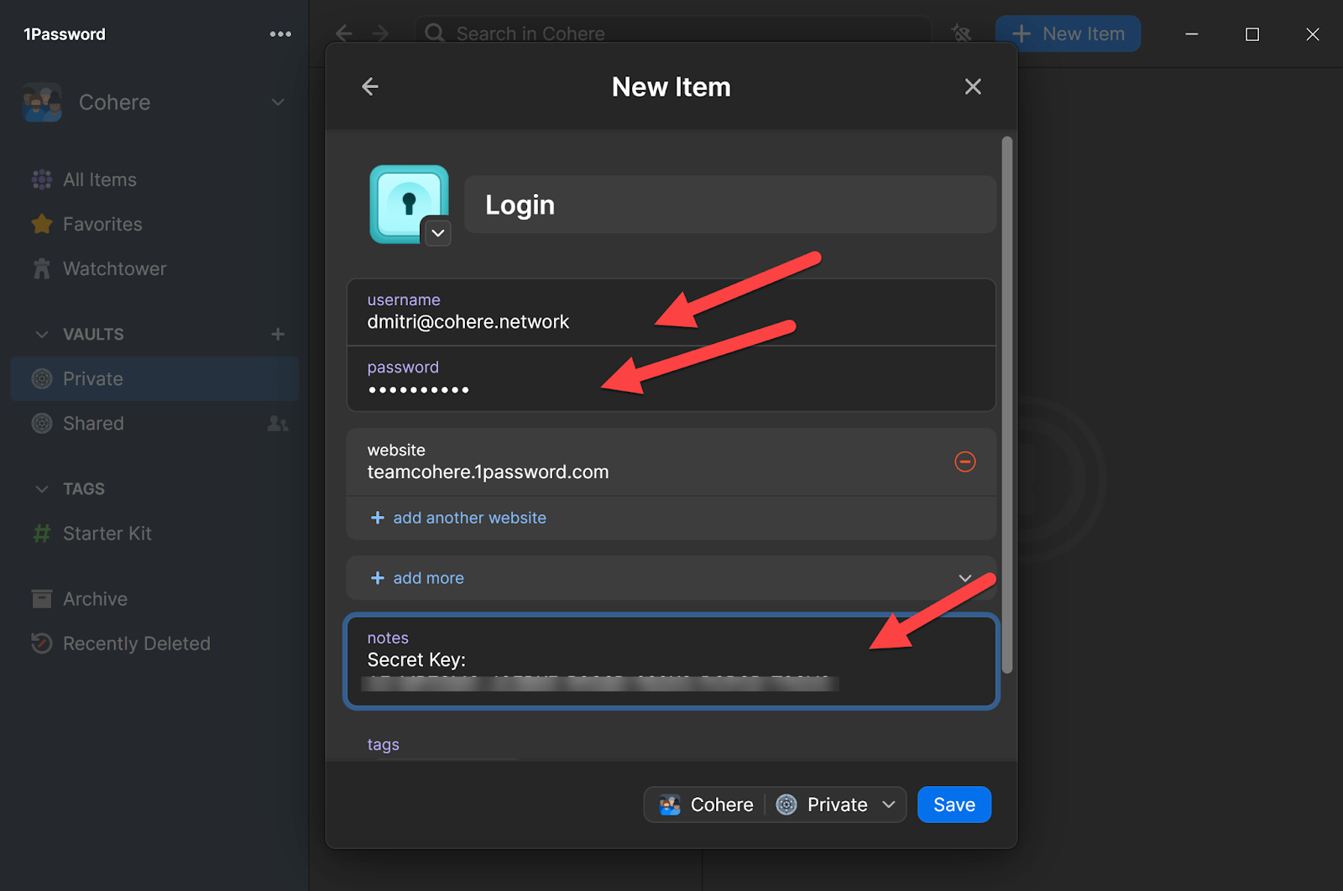Save the new login item
Image resolution: width=1343 pixels, height=891 pixels.
click(954, 805)
